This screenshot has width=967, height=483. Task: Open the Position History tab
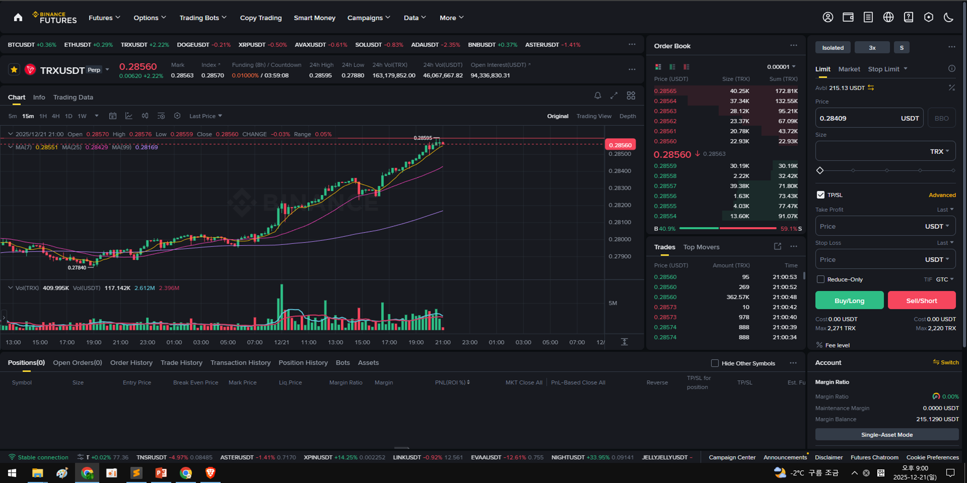click(x=303, y=362)
